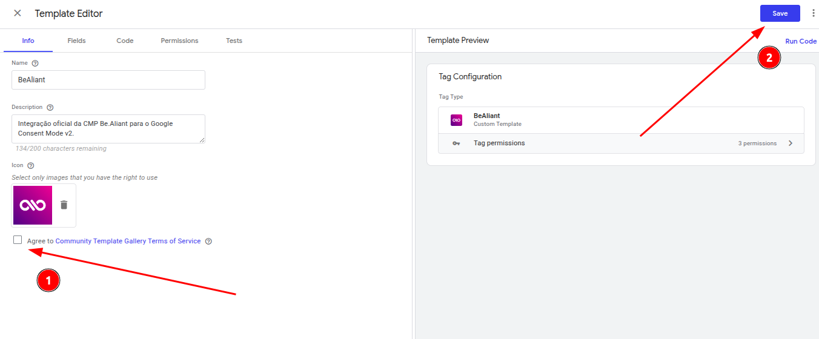
Task: Click the help icon after Terms of Service
Action: click(x=208, y=241)
